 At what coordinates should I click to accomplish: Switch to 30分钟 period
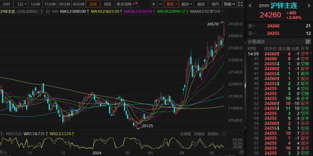64,4
